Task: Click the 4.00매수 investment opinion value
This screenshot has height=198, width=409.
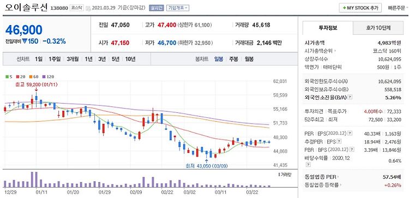Action: tap(373, 111)
